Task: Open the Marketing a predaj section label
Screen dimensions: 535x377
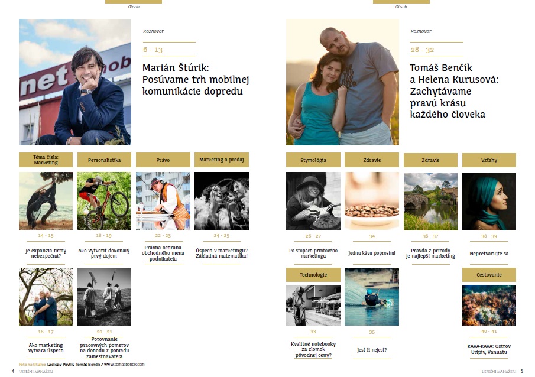Action: pos(222,160)
